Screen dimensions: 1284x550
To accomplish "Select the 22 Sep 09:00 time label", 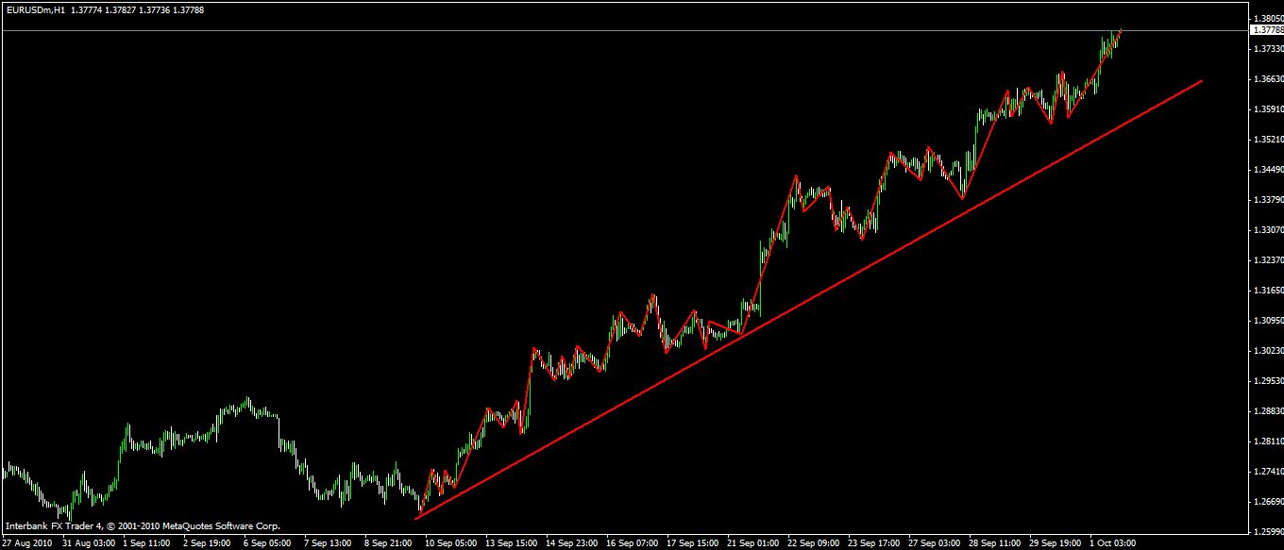I will click(813, 543).
